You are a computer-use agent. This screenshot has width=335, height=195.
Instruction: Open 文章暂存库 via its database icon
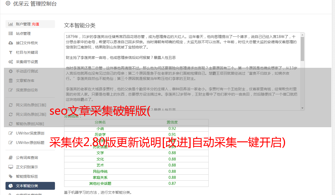click(11, 81)
